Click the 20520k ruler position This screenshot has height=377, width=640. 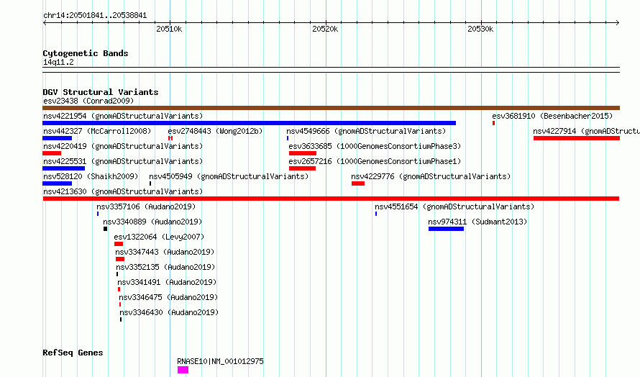[x=325, y=29]
